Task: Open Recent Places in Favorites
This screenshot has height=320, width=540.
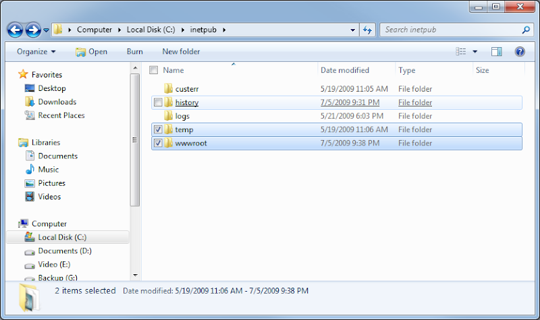Action: [x=61, y=115]
